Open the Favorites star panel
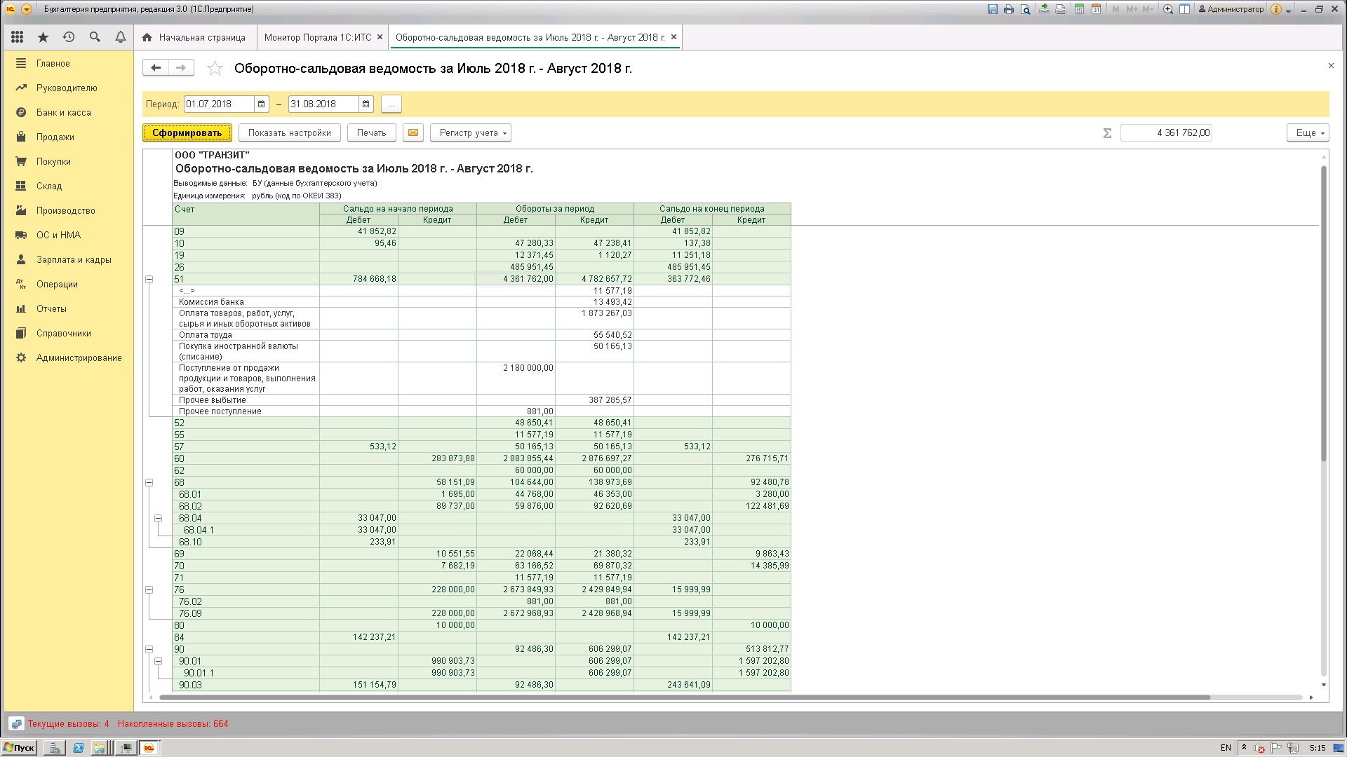 tap(43, 37)
